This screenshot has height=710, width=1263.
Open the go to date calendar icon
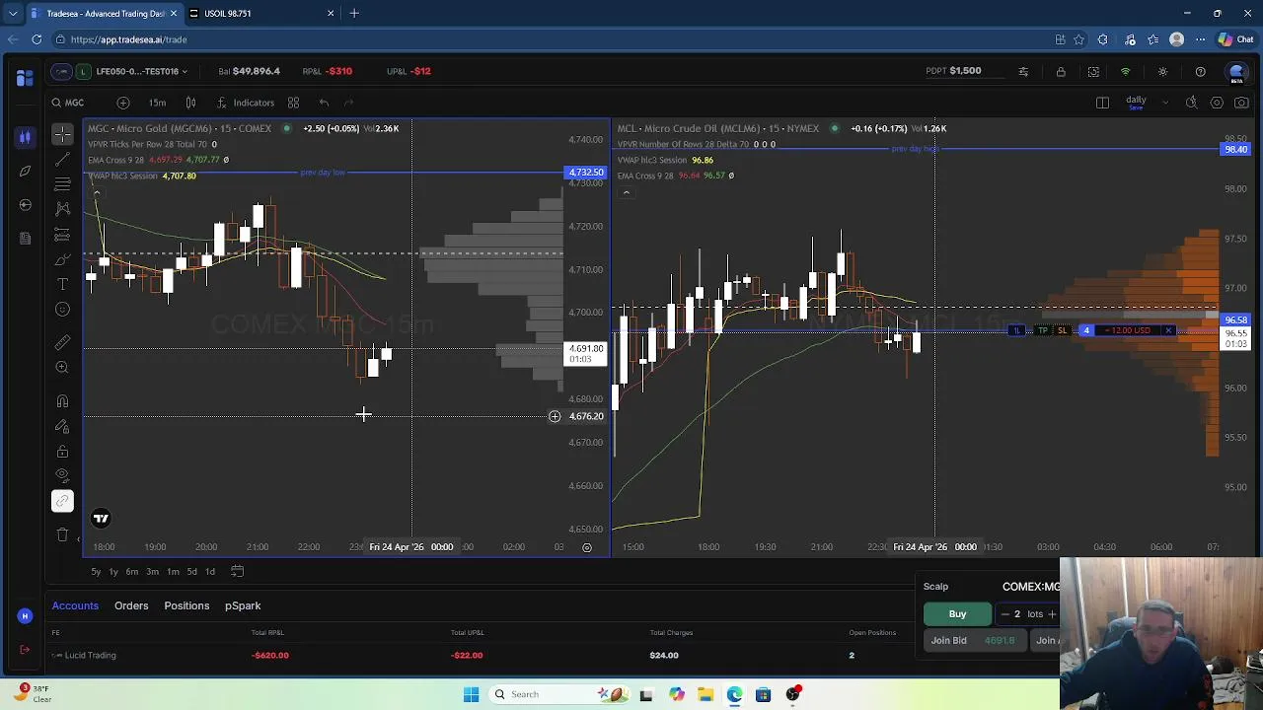[237, 571]
